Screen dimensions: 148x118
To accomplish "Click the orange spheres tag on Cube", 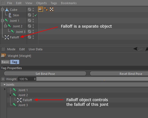I will pyautogui.click(x=46, y=9).
